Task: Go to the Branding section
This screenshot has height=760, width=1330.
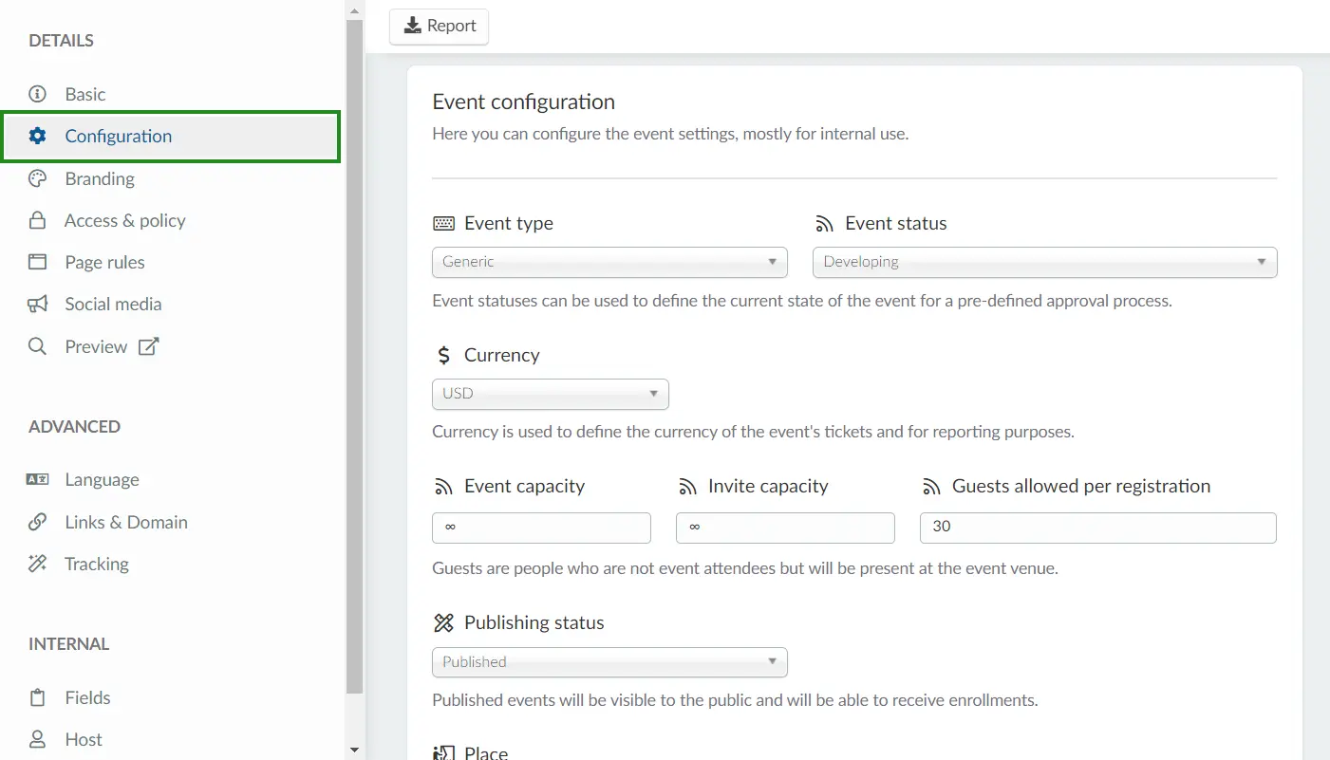Action: coord(100,178)
